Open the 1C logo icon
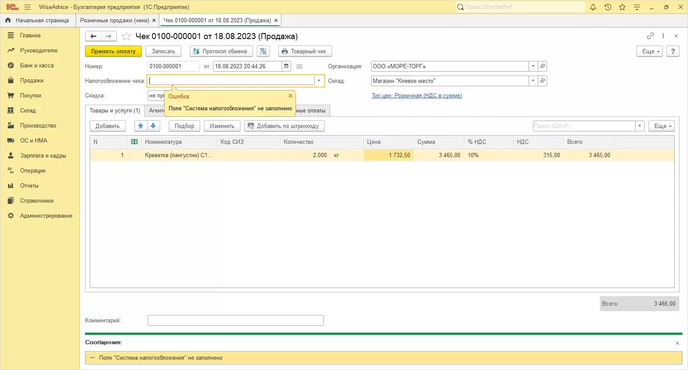 tap(12, 7)
